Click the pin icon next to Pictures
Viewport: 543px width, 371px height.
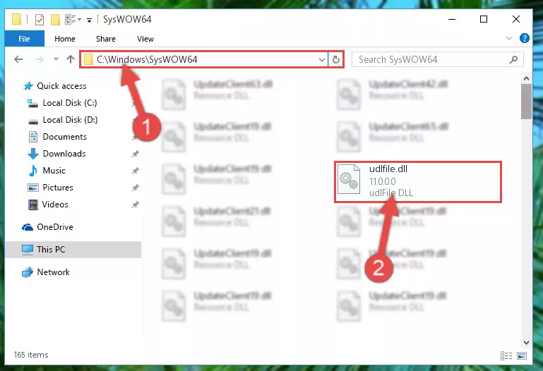point(136,188)
